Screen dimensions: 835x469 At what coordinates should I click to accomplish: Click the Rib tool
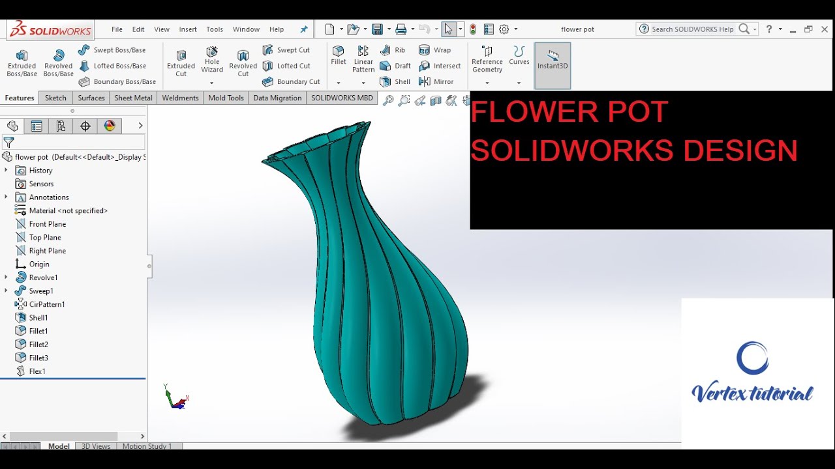393,50
